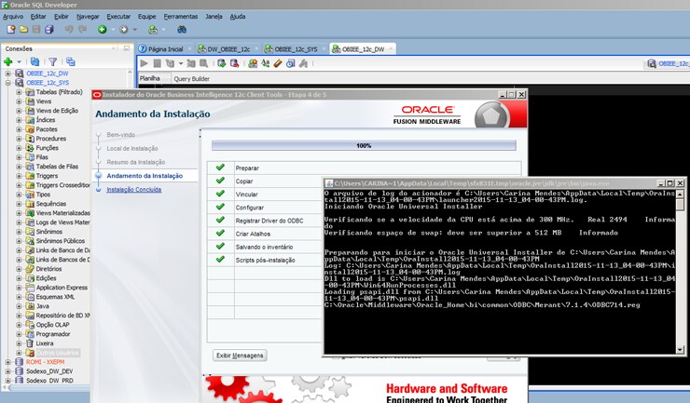This screenshot has width=690, height=403.
Task: Open the Executar menu
Action: (x=118, y=16)
